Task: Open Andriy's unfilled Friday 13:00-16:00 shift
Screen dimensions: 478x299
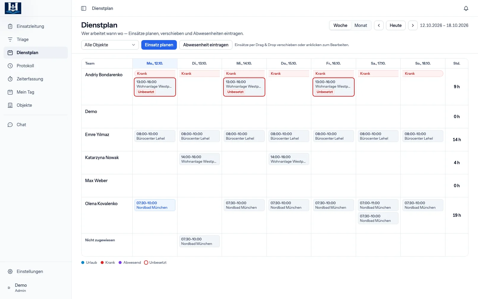Action: coord(333,87)
